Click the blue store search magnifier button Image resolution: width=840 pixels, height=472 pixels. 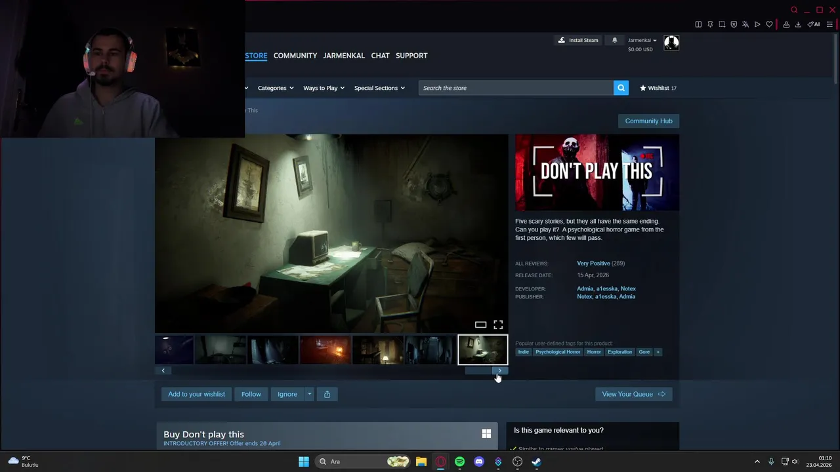tap(621, 88)
